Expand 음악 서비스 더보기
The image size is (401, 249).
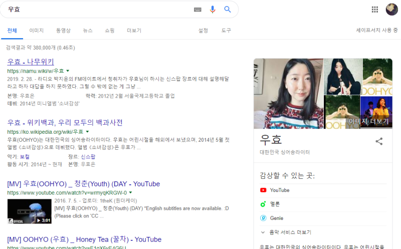[286, 232]
